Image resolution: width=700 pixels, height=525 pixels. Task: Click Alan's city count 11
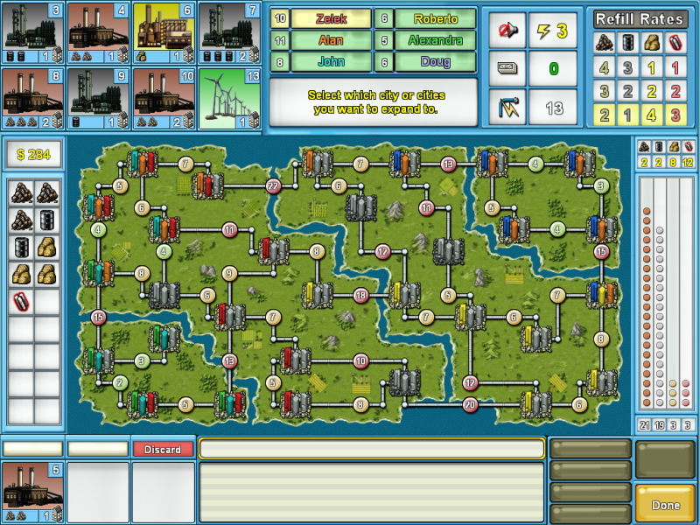[280, 40]
